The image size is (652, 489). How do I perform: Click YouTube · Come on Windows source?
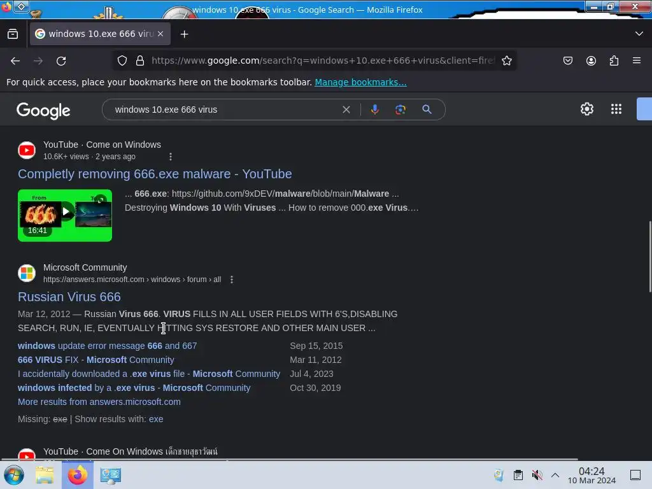[x=102, y=145]
